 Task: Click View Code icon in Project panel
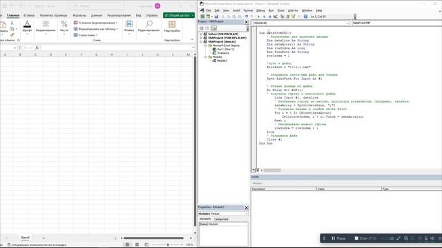coord(201,28)
